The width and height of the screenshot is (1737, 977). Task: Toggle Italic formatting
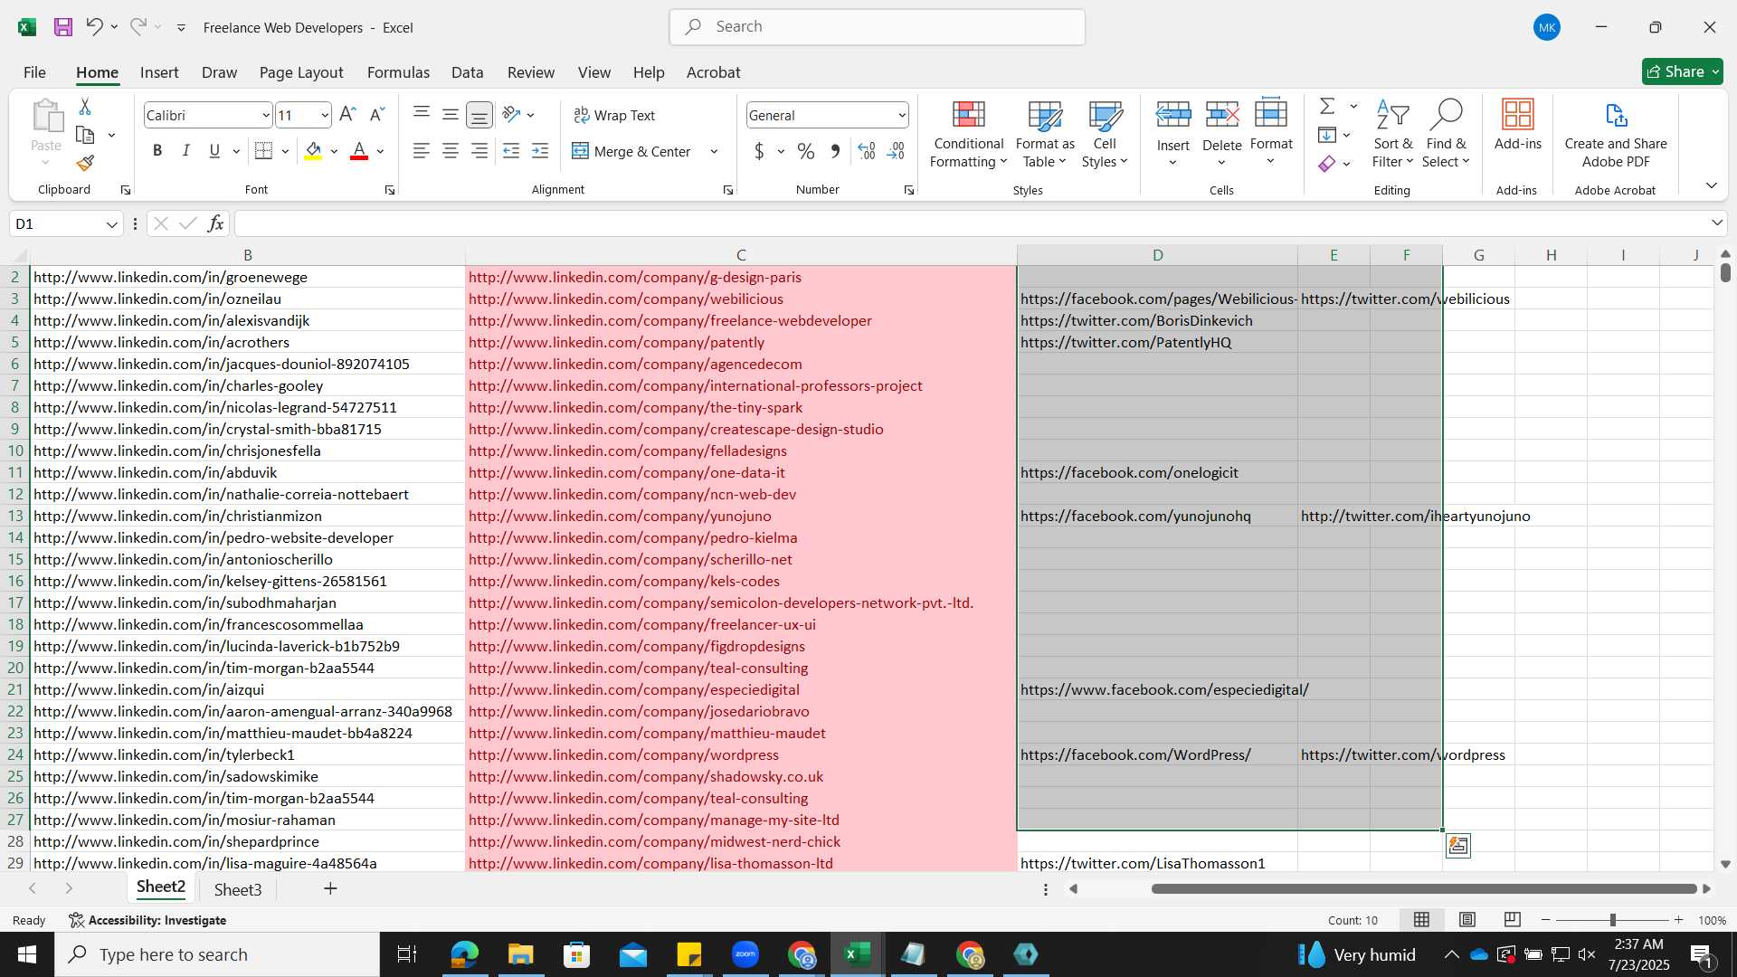pos(186,151)
